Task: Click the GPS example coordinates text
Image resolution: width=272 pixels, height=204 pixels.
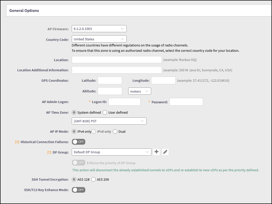Action: [203, 81]
